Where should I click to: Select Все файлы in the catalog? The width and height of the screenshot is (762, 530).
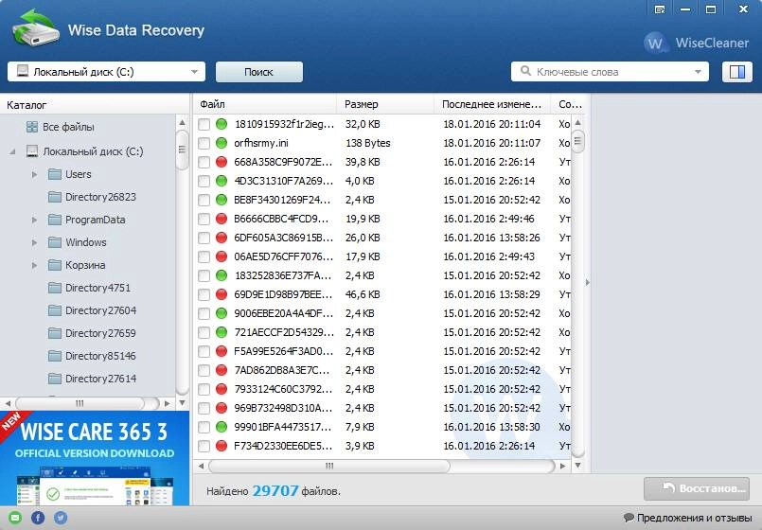click(x=68, y=127)
